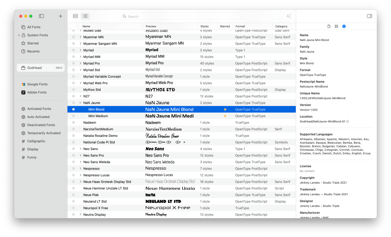Reveal NaNJaune-MiniBlond.ttf file location
Image resolution: width=391 pixels, height=237 pixels.
coord(347,121)
